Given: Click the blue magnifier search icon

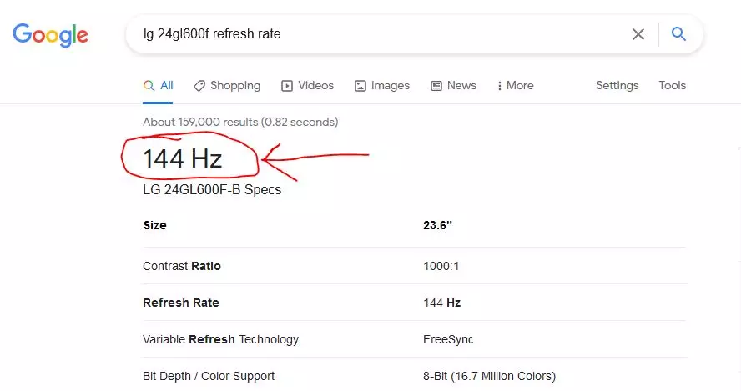Looking at the screenshot, I should [x=679, y=34].
